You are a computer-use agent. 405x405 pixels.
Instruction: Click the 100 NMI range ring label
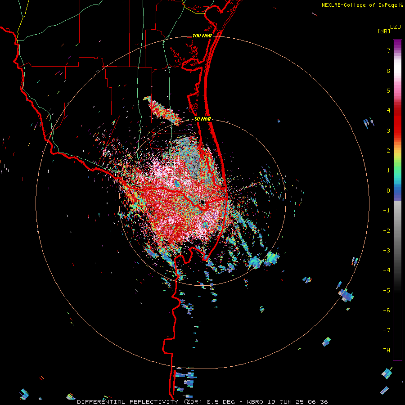click(x=202, y=36)
